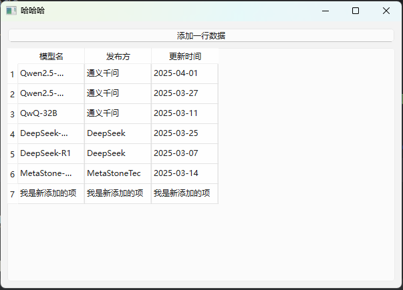Select the date 2025-03-11
This screenshot has width=403, height=290.
(x=185, y=113)
